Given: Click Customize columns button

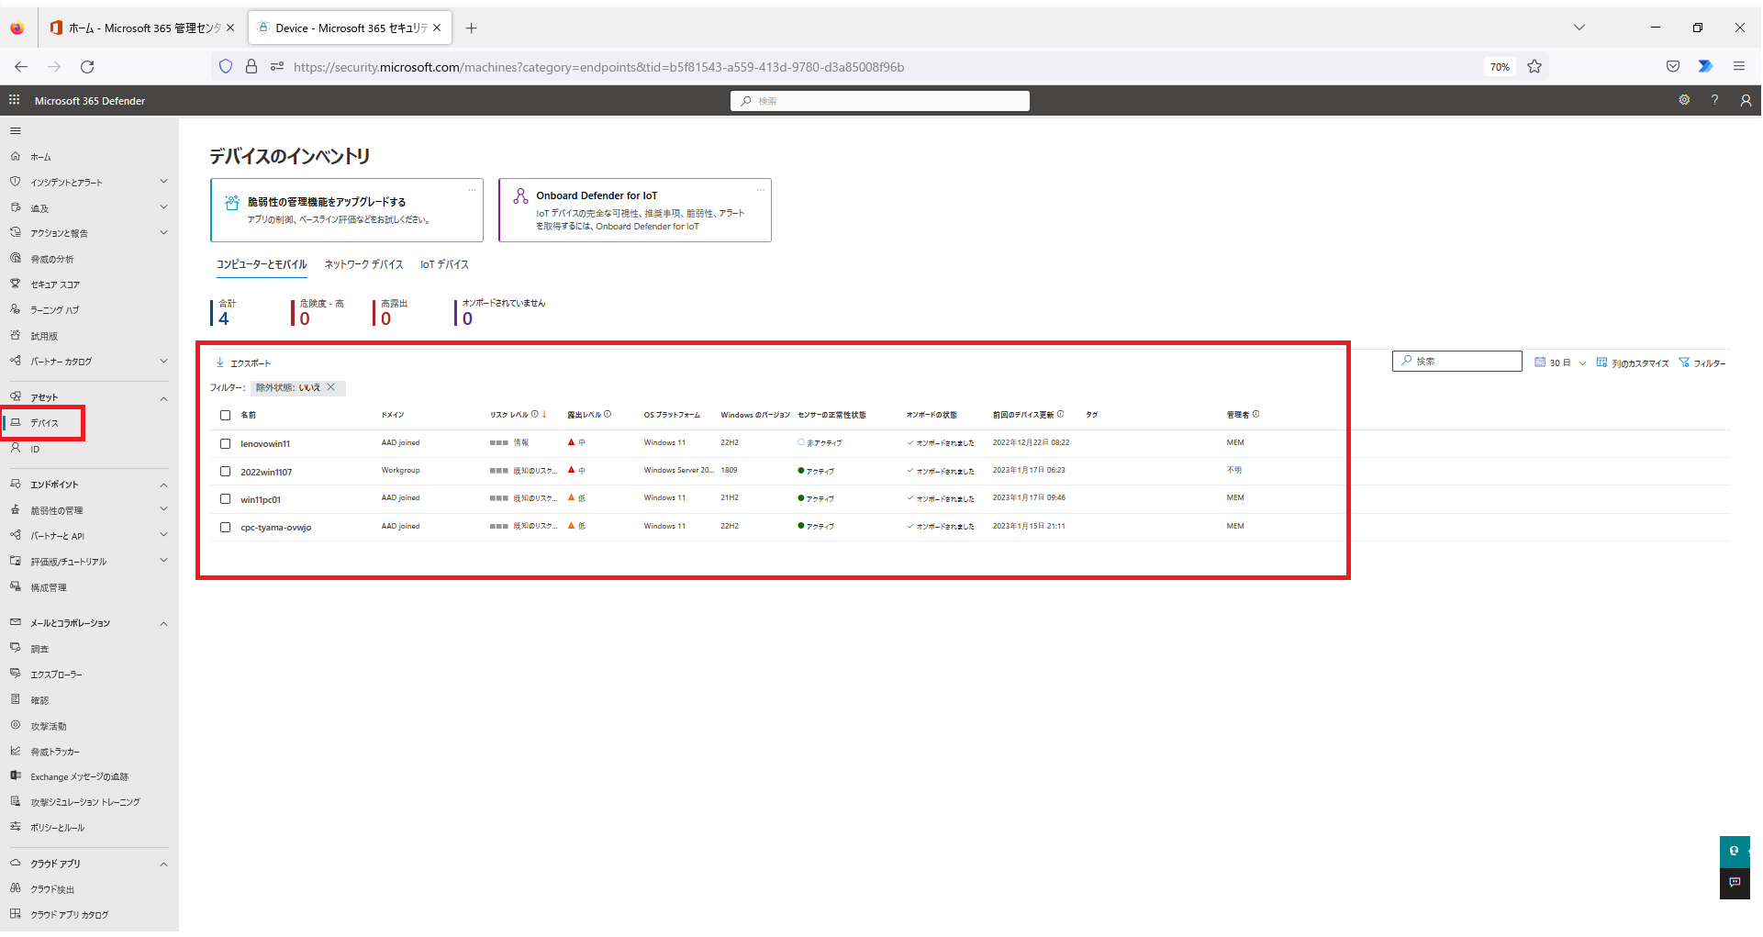Looking at the screenshot, I should click(1633, 363).
